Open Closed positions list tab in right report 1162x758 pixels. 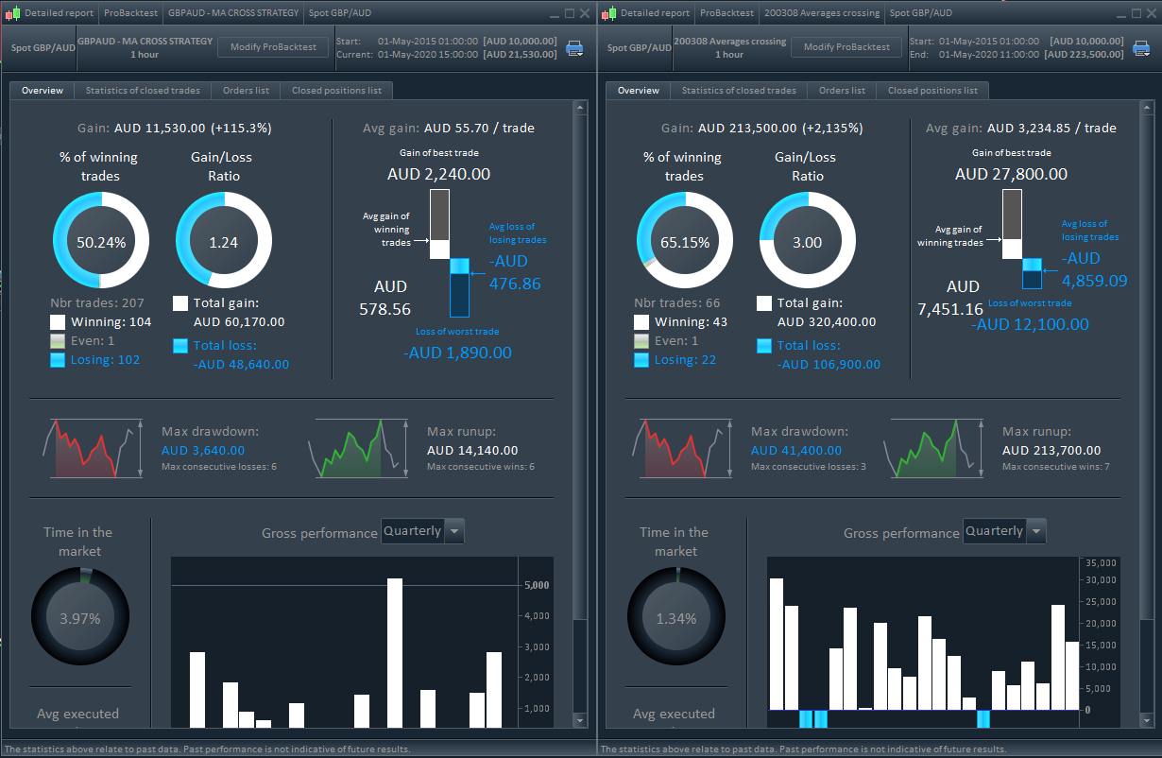point(932,91)
